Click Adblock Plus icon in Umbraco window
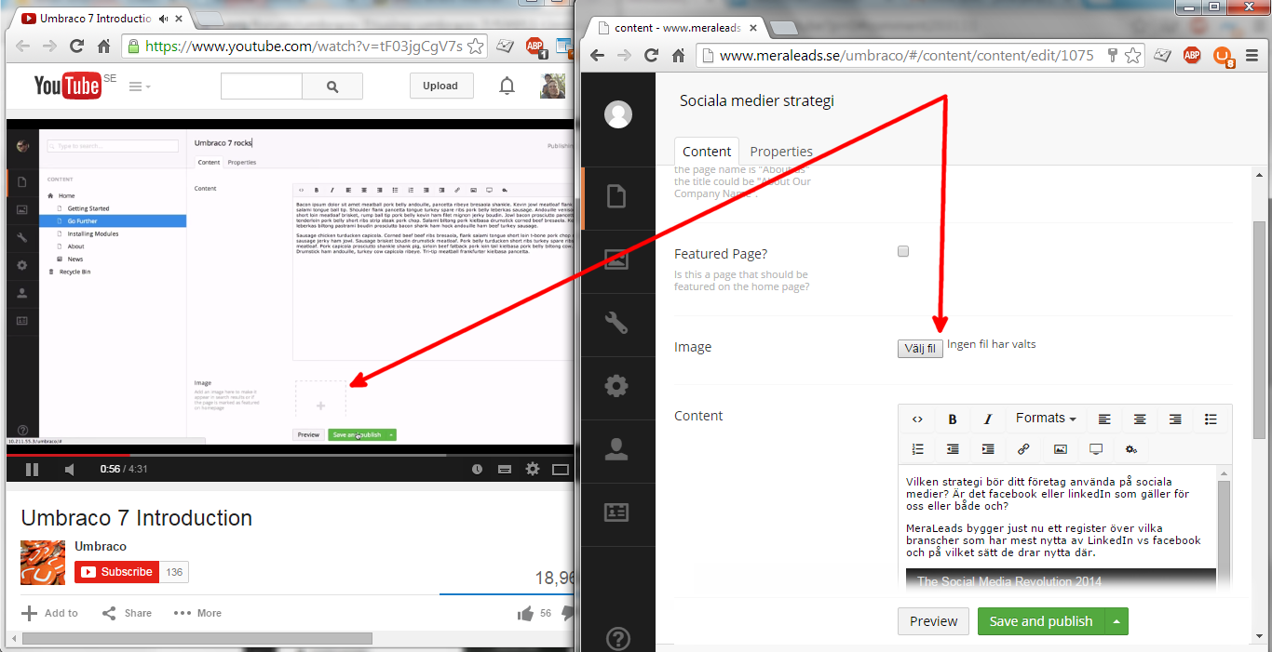Viewport: 1272px width, 652px height. pos(1192,55)
